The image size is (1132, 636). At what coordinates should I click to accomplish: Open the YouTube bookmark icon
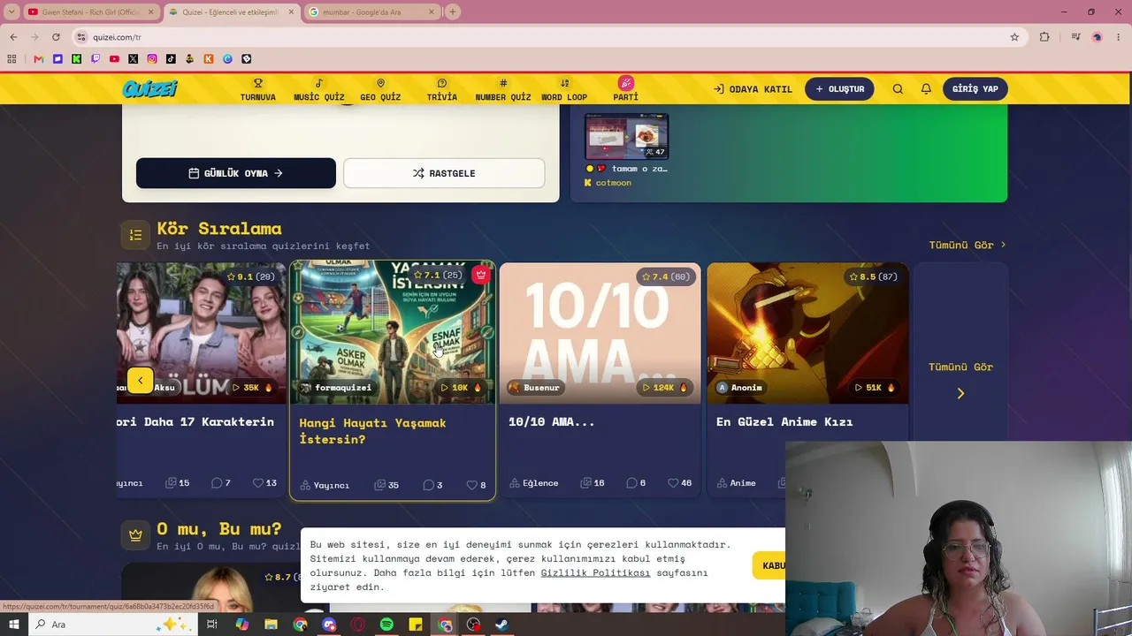114,59
